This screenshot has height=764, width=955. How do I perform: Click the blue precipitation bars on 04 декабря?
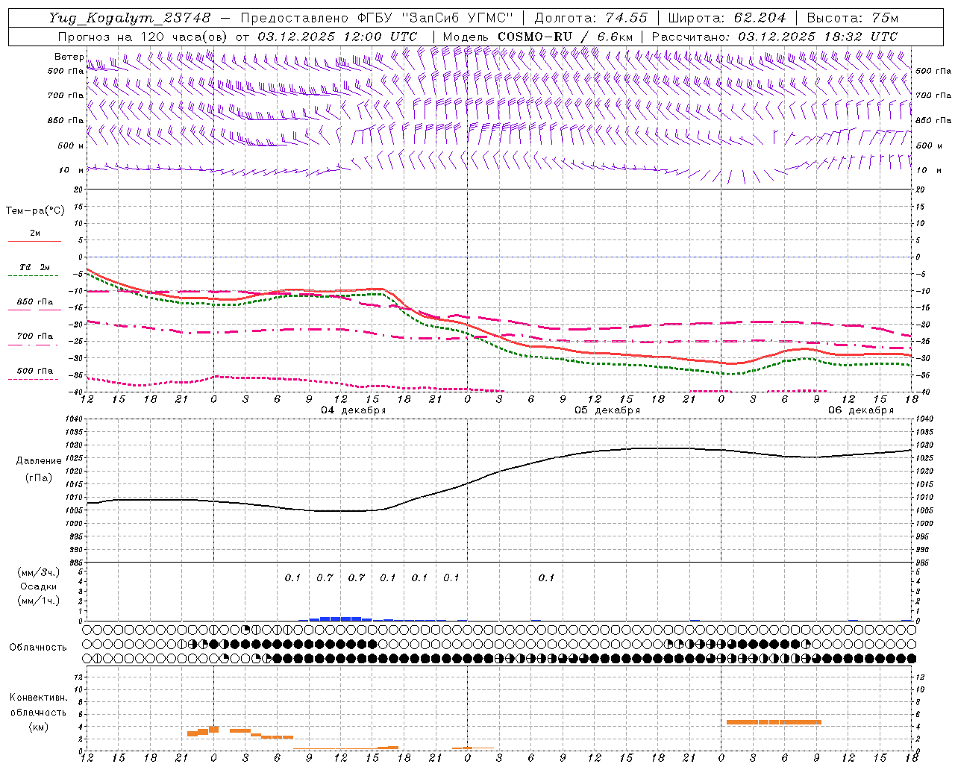click(x=340, y=619)
